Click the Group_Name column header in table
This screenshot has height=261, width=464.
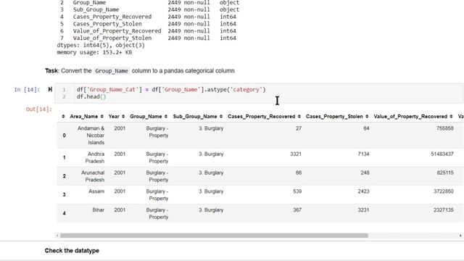146,117
